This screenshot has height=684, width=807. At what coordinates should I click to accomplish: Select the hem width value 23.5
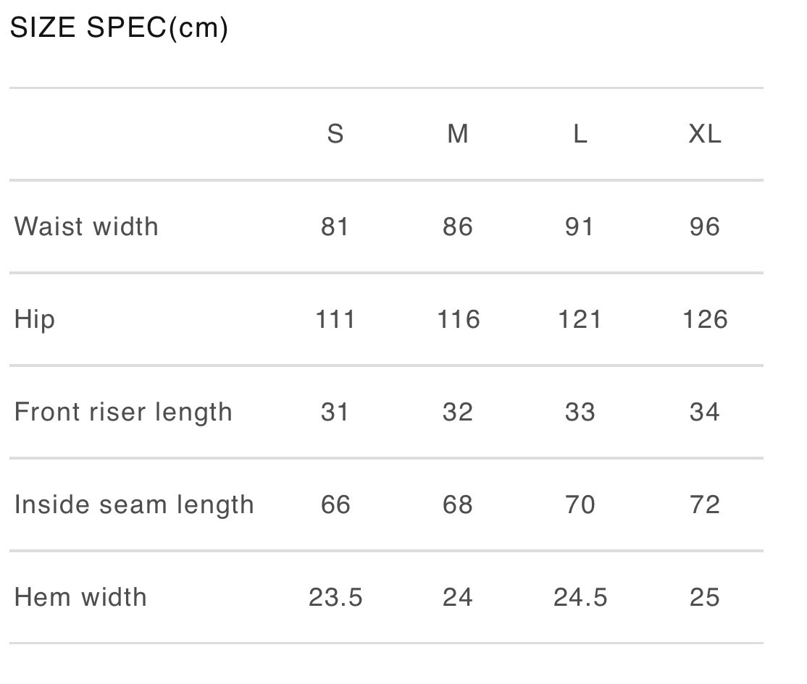pyautogui.click(x=335, y=597)
